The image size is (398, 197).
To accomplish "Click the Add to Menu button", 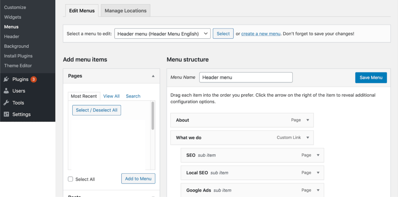I will 138,178.
